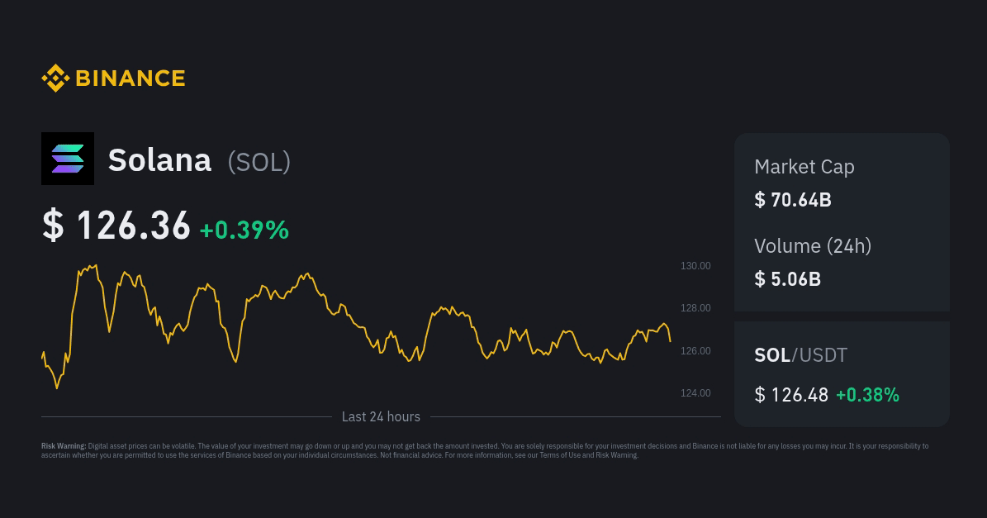
Task: Click the +0.38% pair change
Action: coord(867,395)
